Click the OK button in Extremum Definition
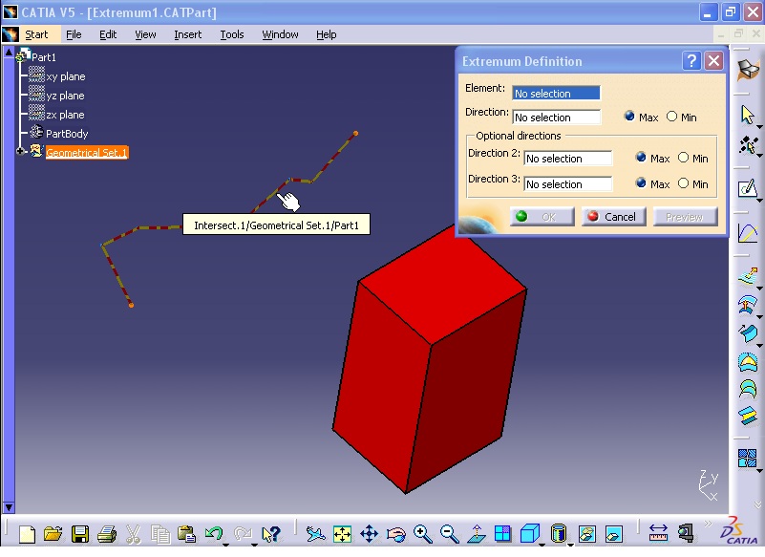This screenshot has width=765, height=557. click(542, 217)
